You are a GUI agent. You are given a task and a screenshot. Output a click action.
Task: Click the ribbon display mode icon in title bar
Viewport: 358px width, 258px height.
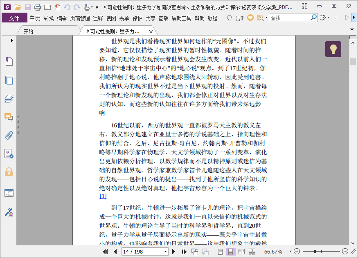click(304, 6)
